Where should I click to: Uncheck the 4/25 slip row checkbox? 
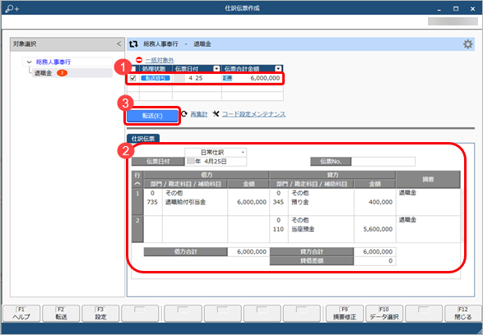(x=133, y=78)
